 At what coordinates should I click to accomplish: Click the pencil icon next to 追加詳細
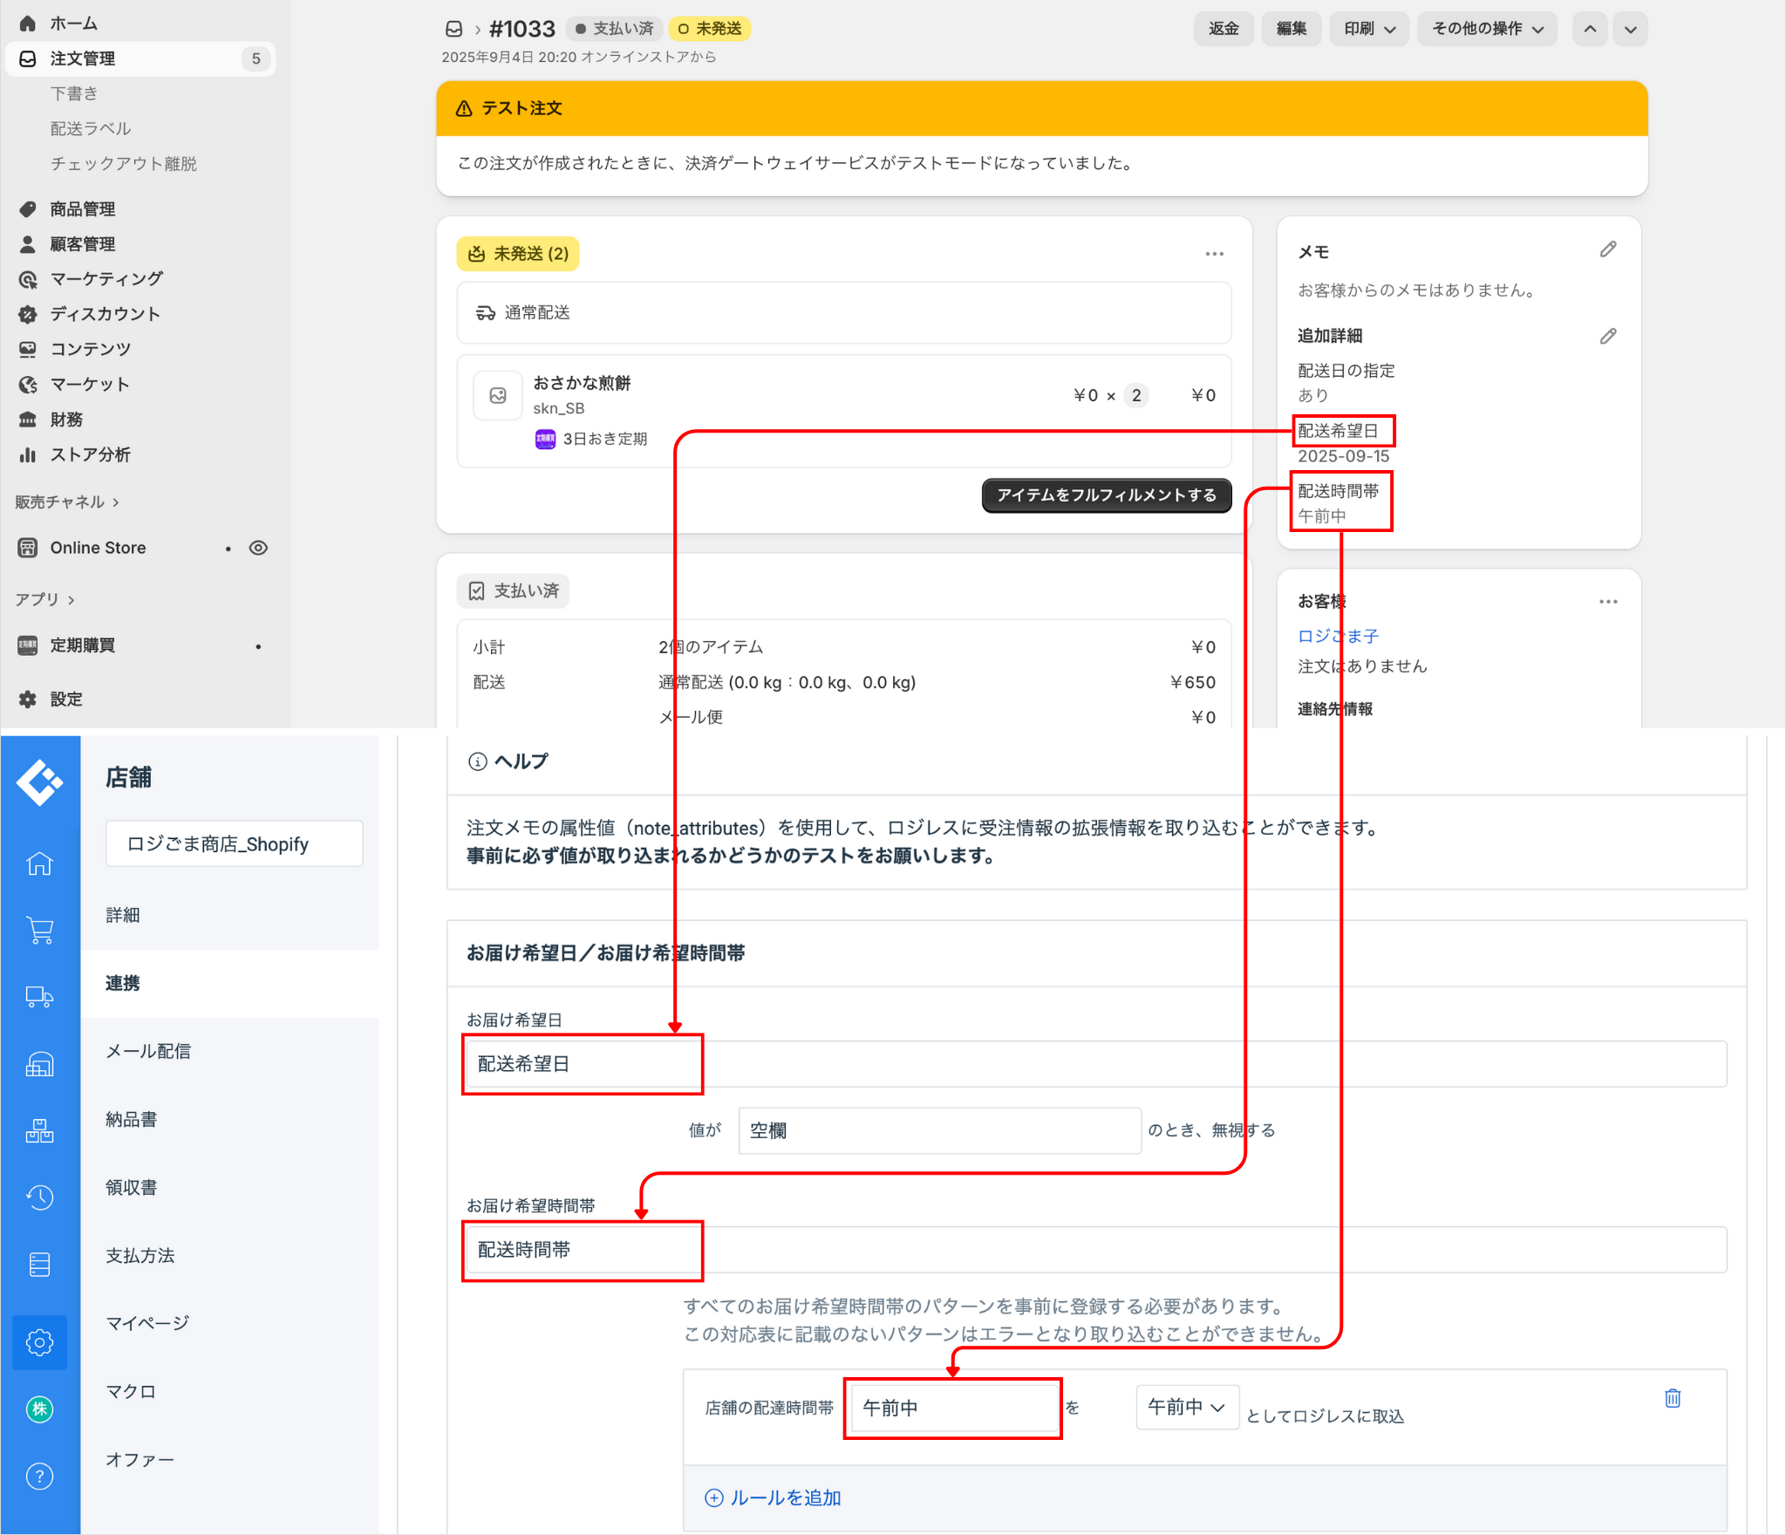1608,337
